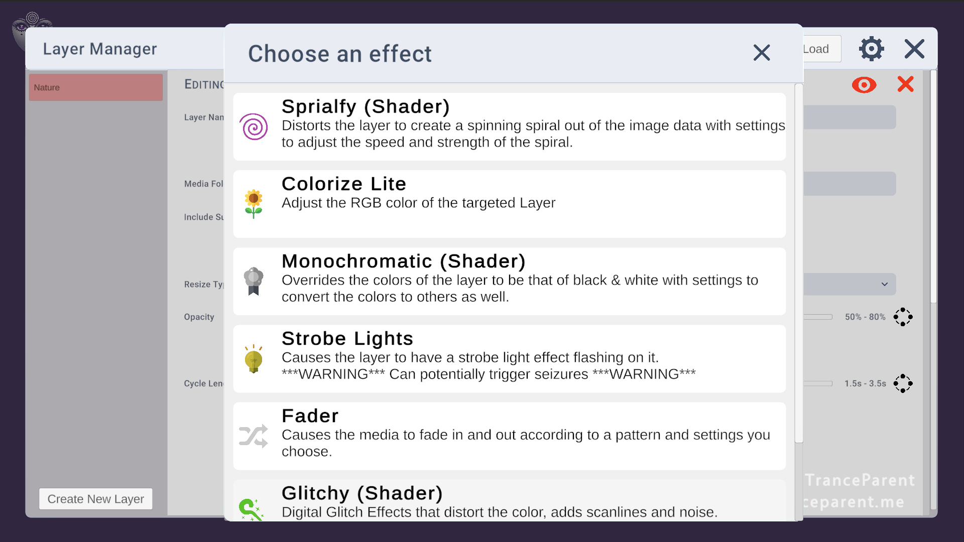The image size is (964, 542).
Task: Select the Strobe Lights effect entry
Action: click(509, 358)
